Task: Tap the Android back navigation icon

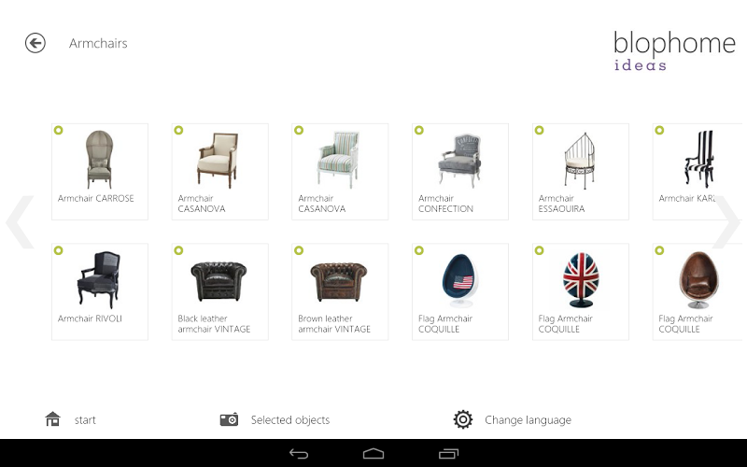Action: [x=299, y=454]
